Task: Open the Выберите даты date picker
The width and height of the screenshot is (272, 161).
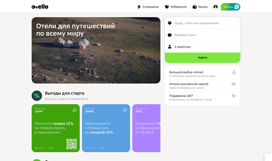Action: (x=203, y=35)
